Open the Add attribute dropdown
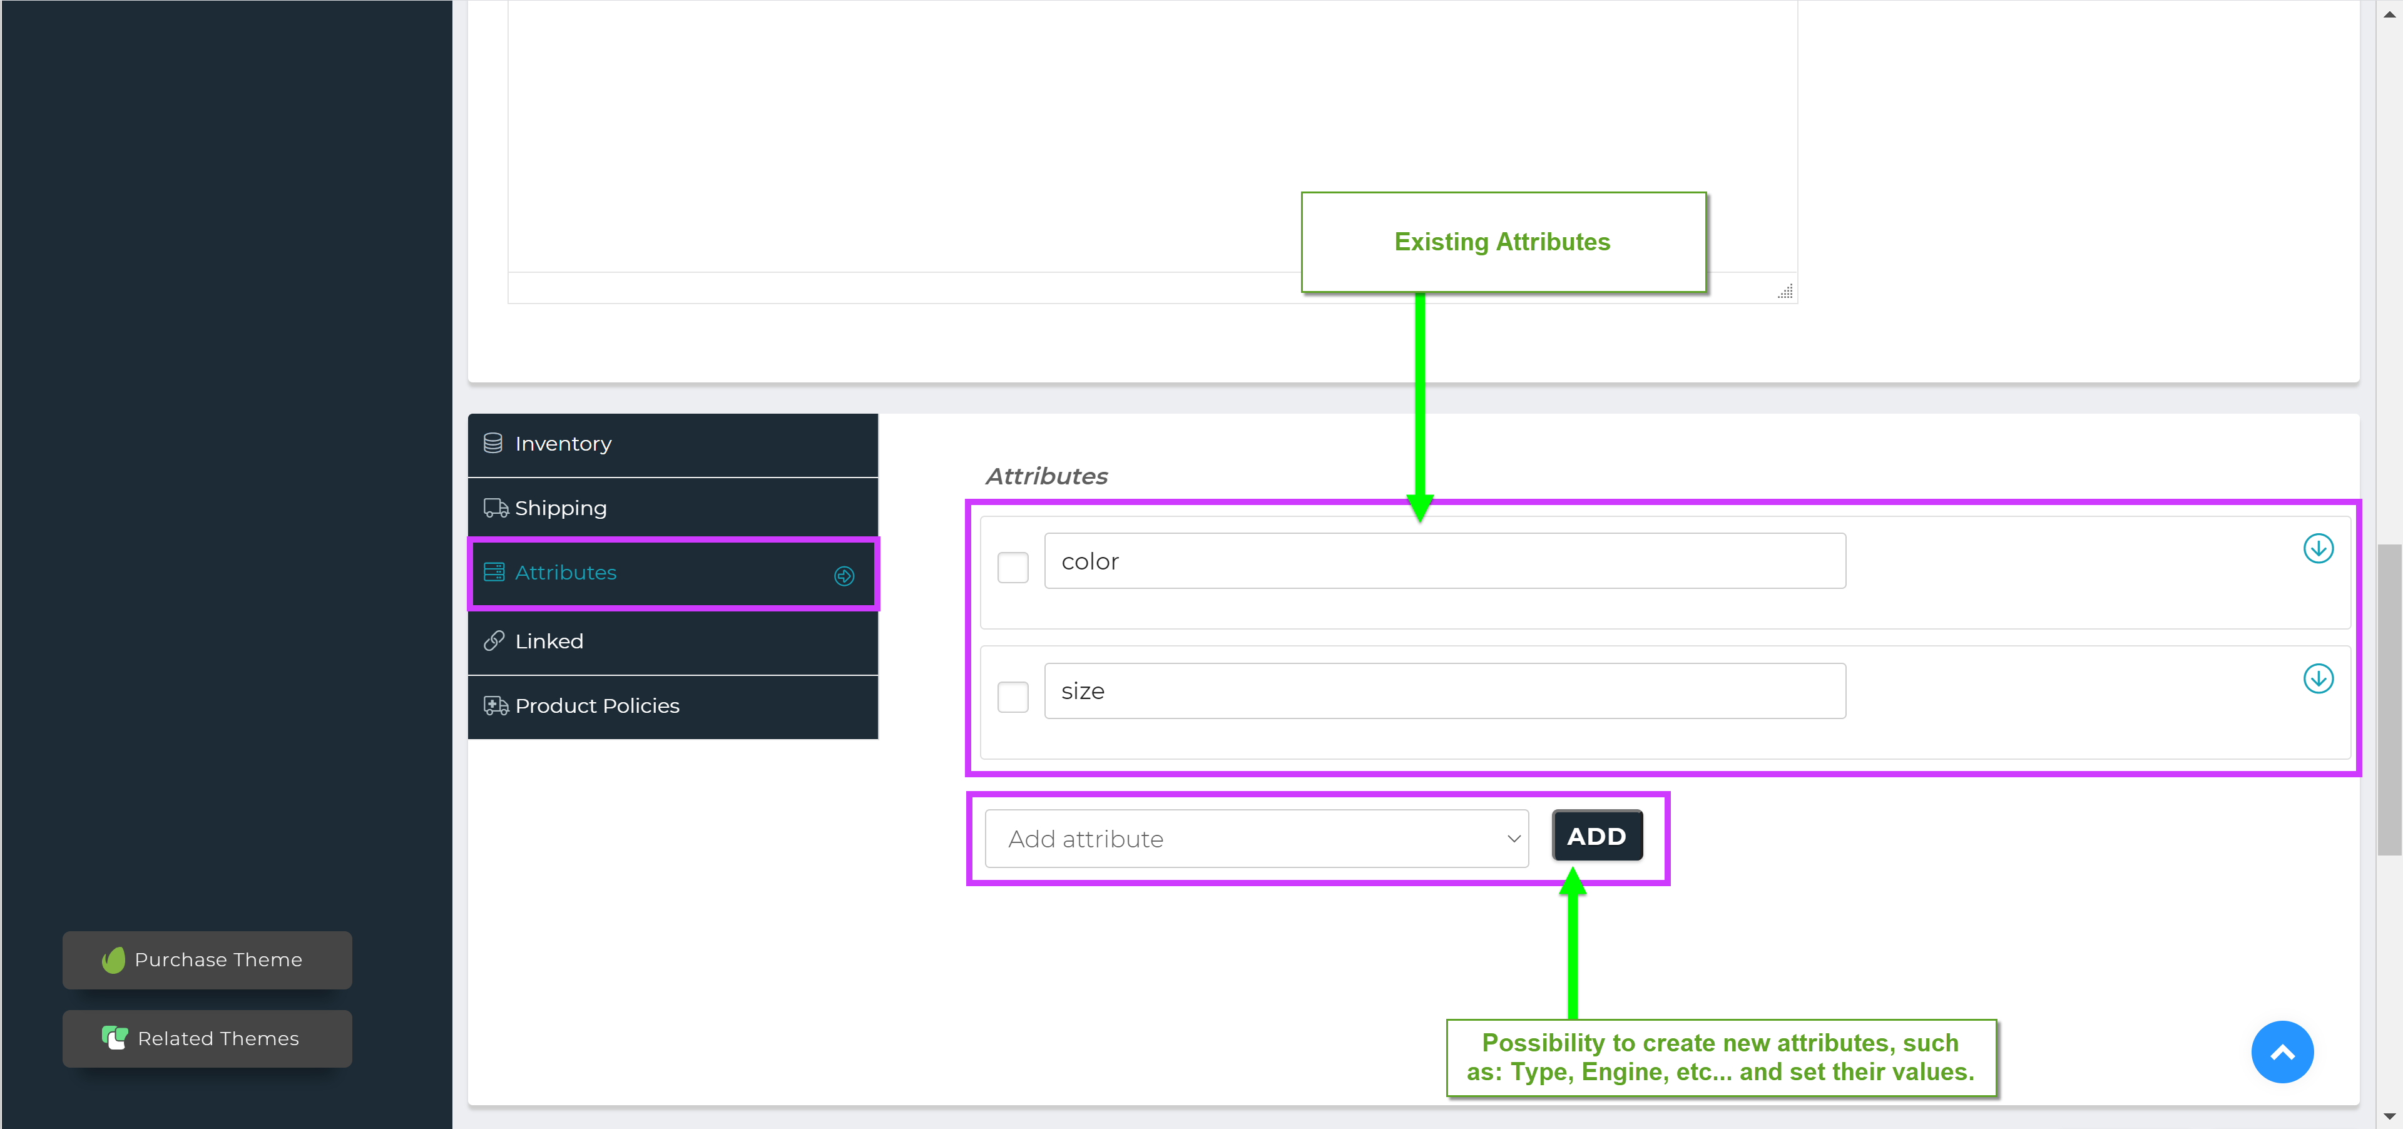This screenshot has width=2403, height=1129. [x=1255, y=839]
